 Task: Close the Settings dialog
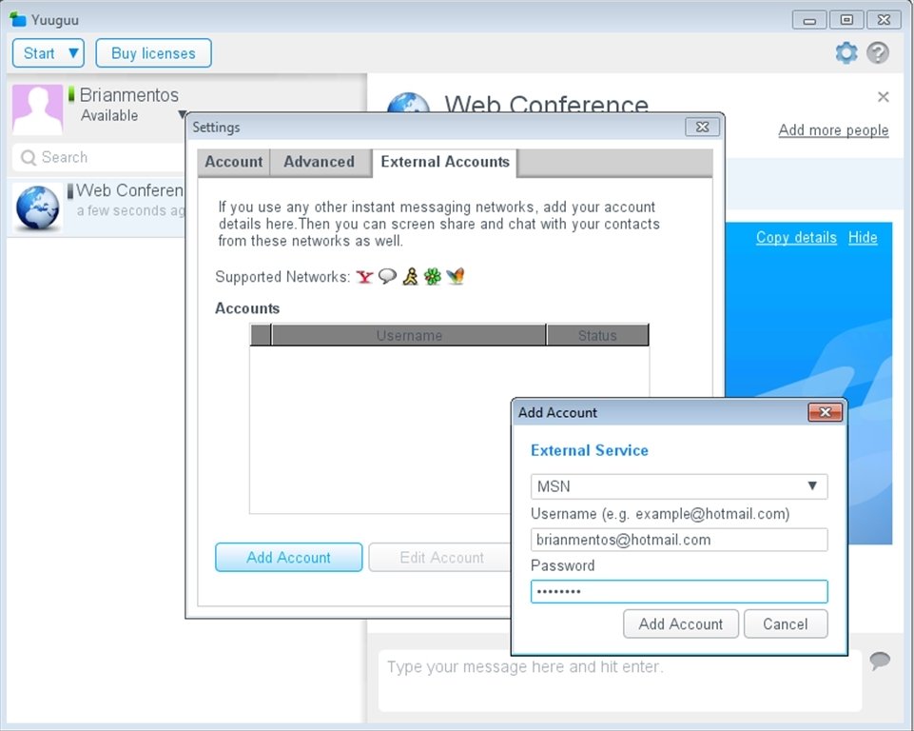(703, 128)
